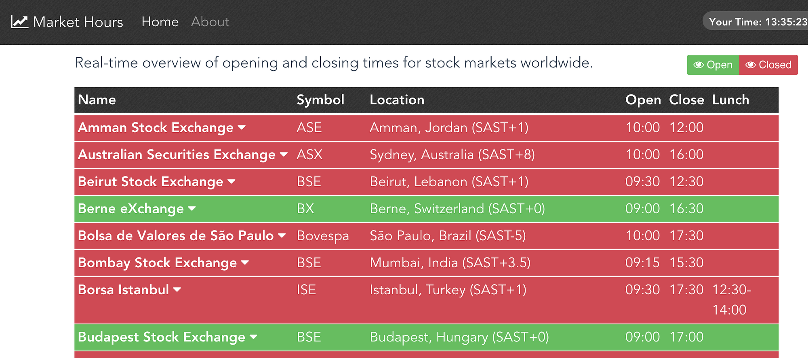Expand the Beirut Stock Exchange caret
The width and height of the screenshot is (808, 358).
[x=231, y=182]
